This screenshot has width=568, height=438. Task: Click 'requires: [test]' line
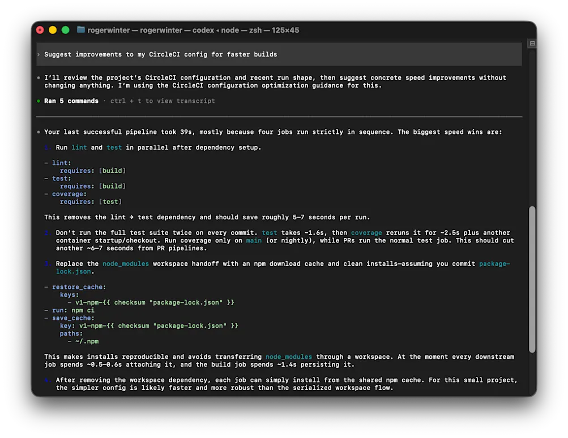coord(91,202)
